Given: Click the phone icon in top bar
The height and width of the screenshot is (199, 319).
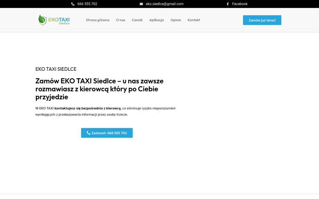Looking at the screenshot, I should tap(73, 4).
